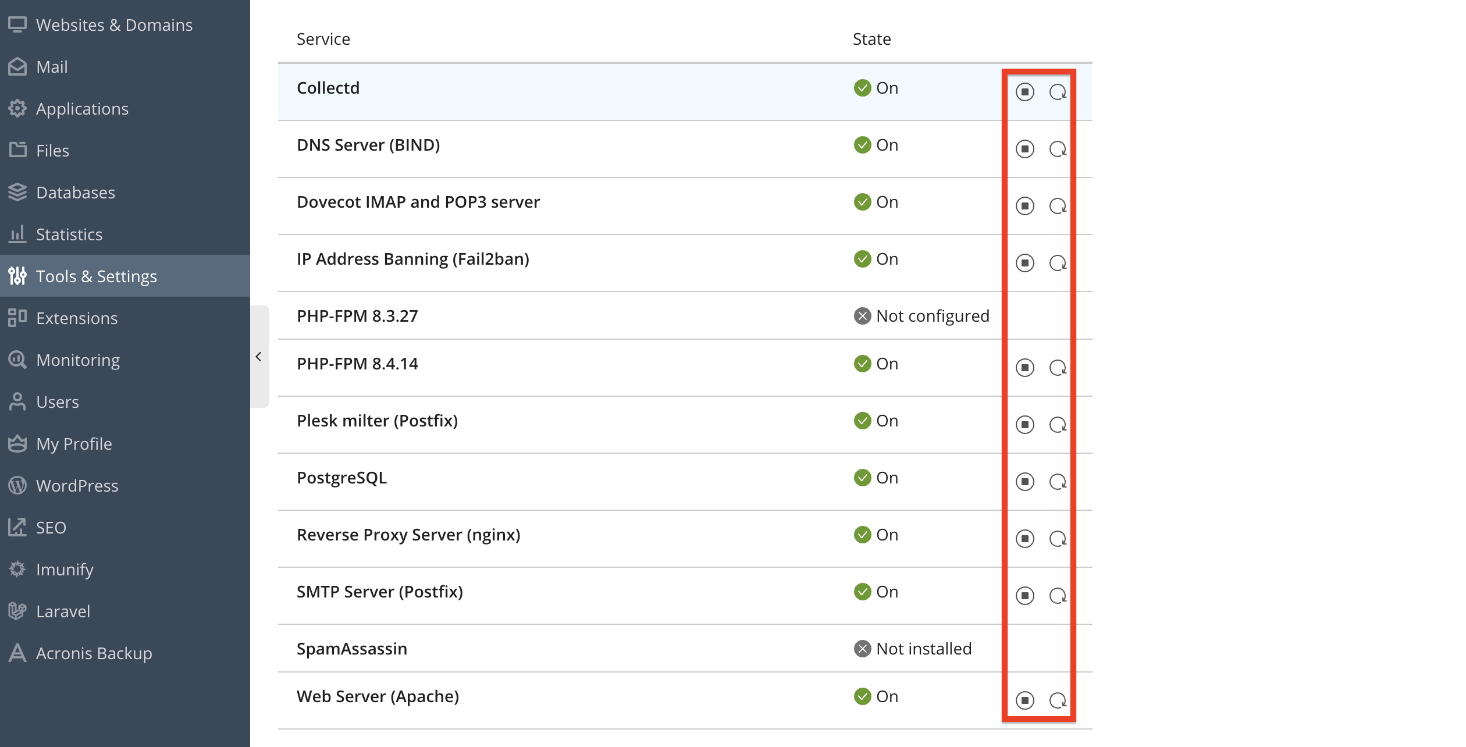Select the PostgreSQL service name

[341, 478]
